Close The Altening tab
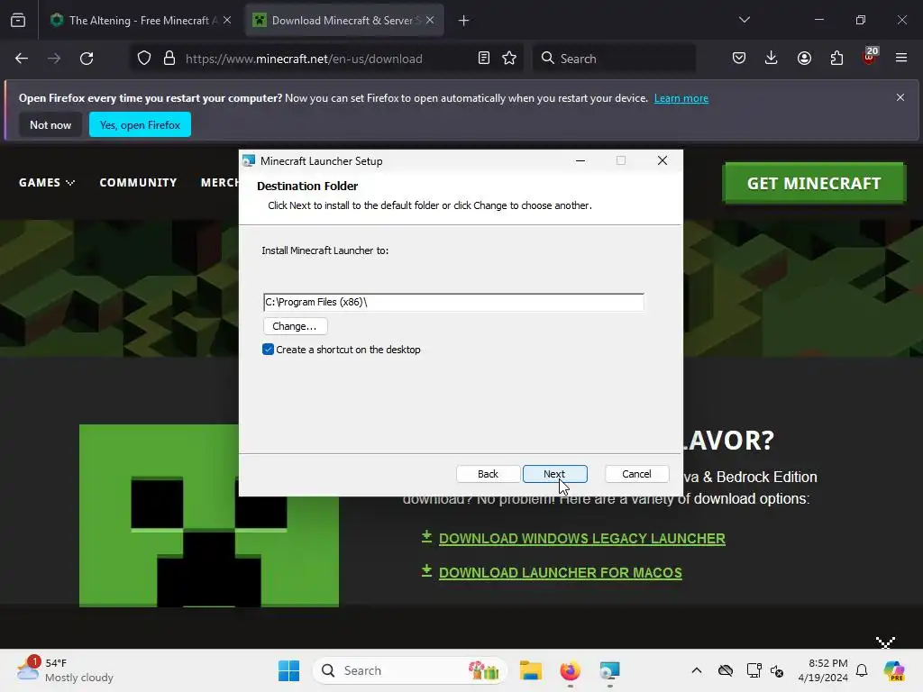923x692 pixels. click(227, 20)
